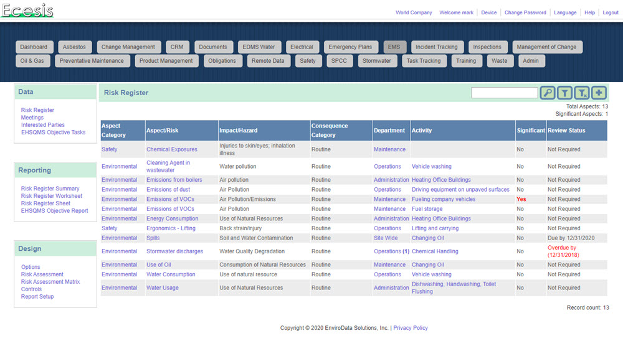The image size is (623, 346).
Task: Open the Stormwater discharges aspect
Action: point(174,251)
